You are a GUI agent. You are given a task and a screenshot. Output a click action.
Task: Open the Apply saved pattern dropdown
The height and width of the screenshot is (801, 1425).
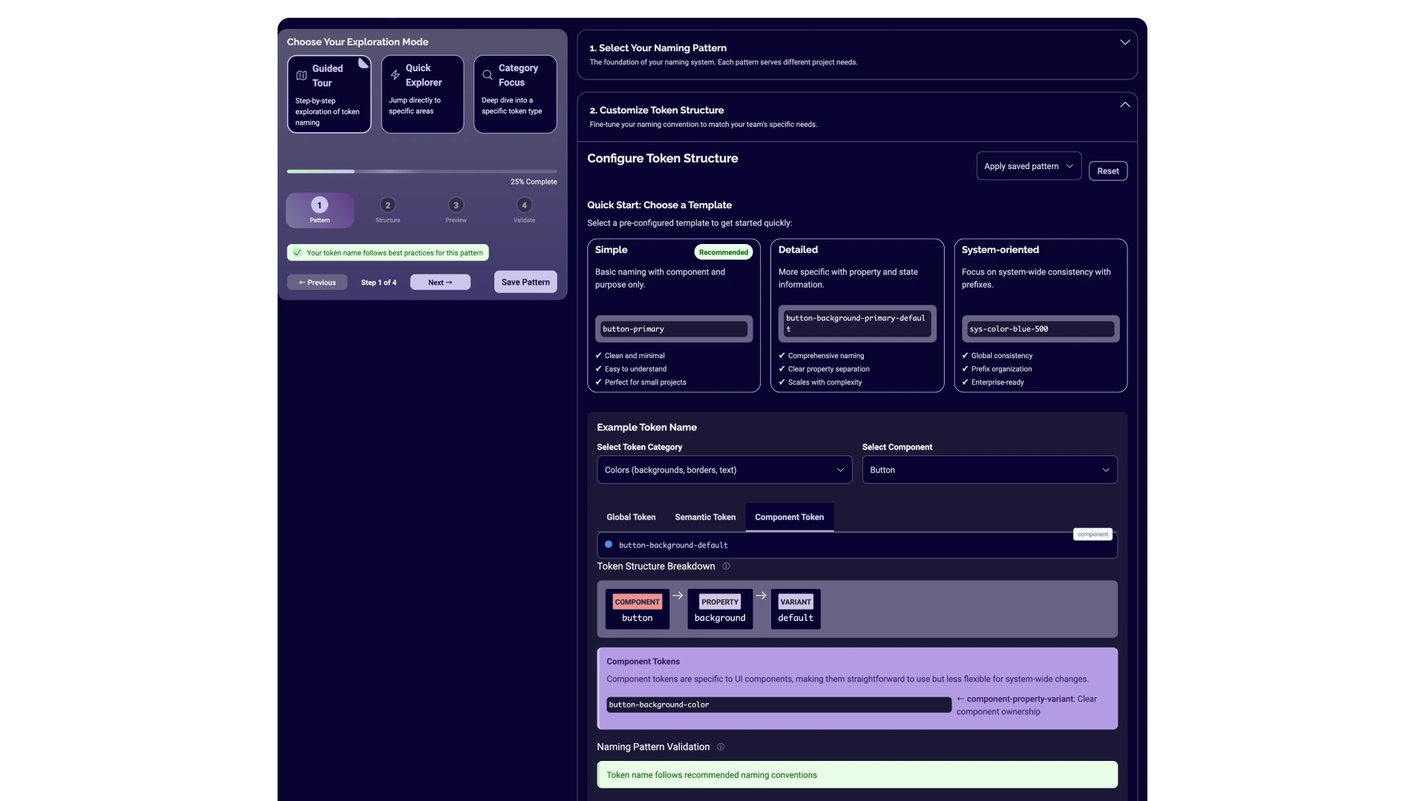tap(1028, 166)
